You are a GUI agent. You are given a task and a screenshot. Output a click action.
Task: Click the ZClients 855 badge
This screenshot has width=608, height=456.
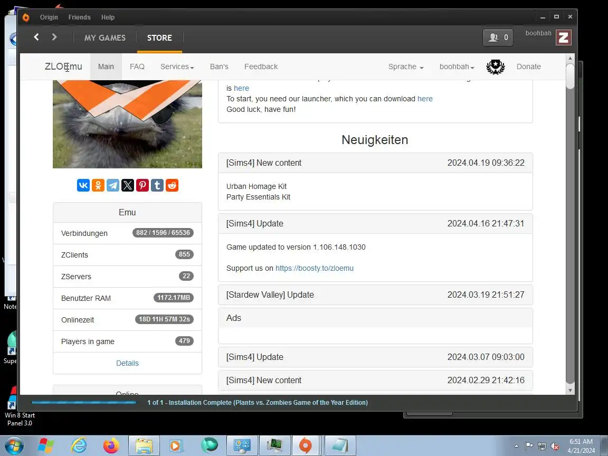click(184, 254)
